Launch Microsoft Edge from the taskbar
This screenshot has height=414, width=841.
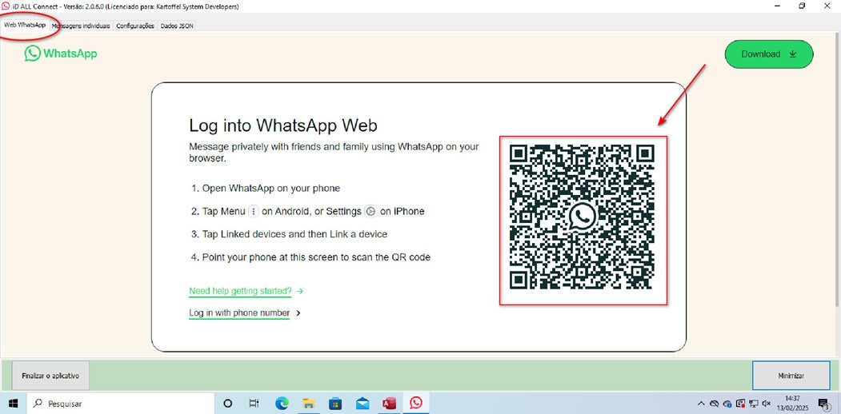pyautogui.click(x=282, y=404)
